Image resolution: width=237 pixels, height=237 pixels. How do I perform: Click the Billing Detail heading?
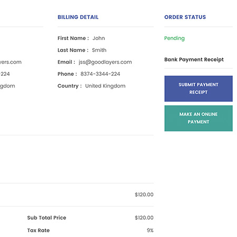[x=78, y=17]
